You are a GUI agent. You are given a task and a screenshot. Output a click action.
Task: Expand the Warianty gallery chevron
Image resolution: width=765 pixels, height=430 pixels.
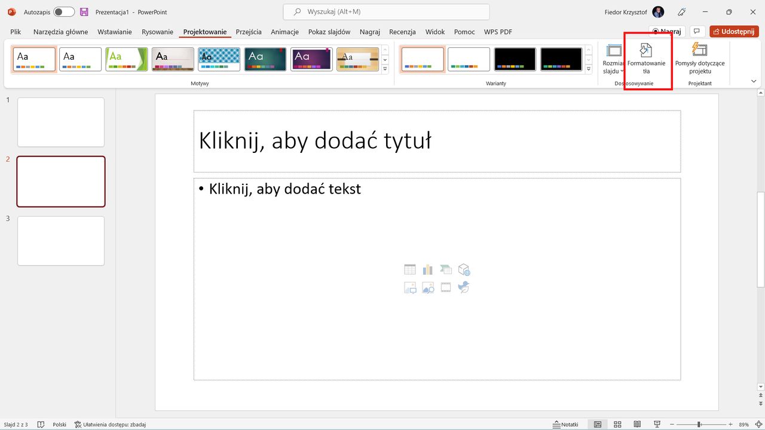pyautogui.click(x=587, y=70)
